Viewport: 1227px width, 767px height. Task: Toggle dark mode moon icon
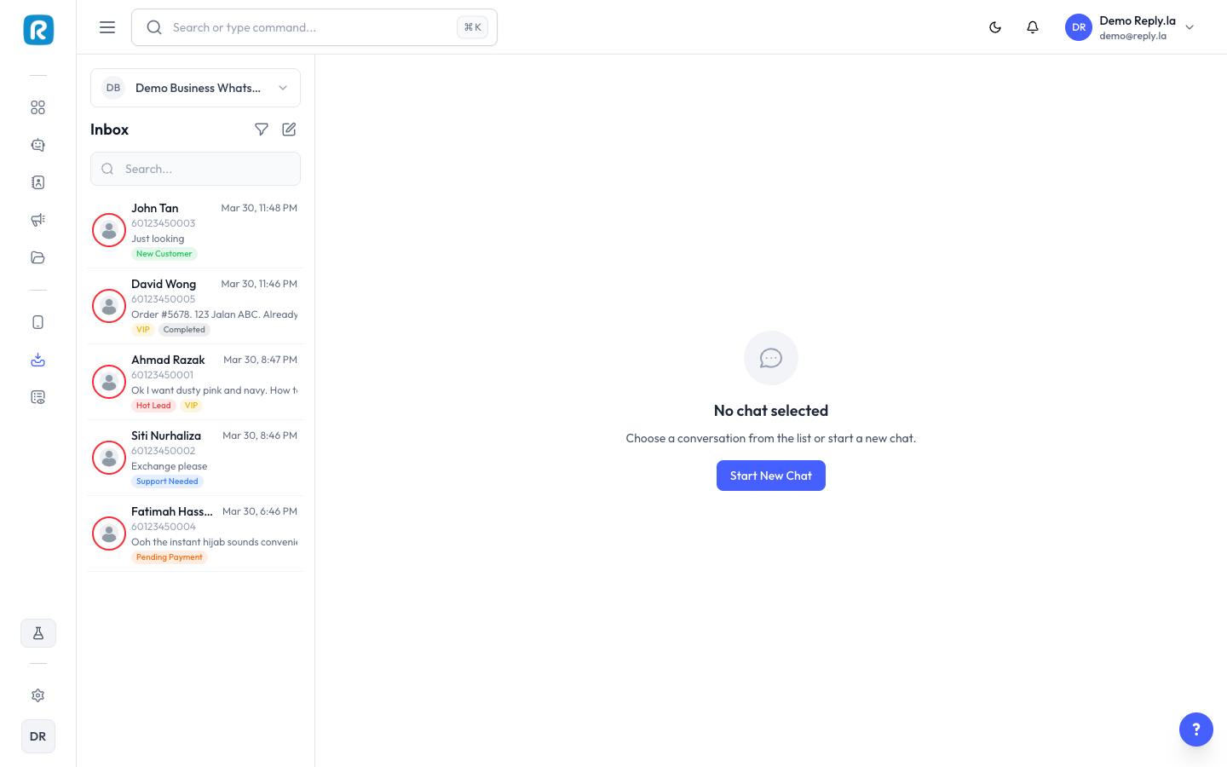tap(995, 27)
